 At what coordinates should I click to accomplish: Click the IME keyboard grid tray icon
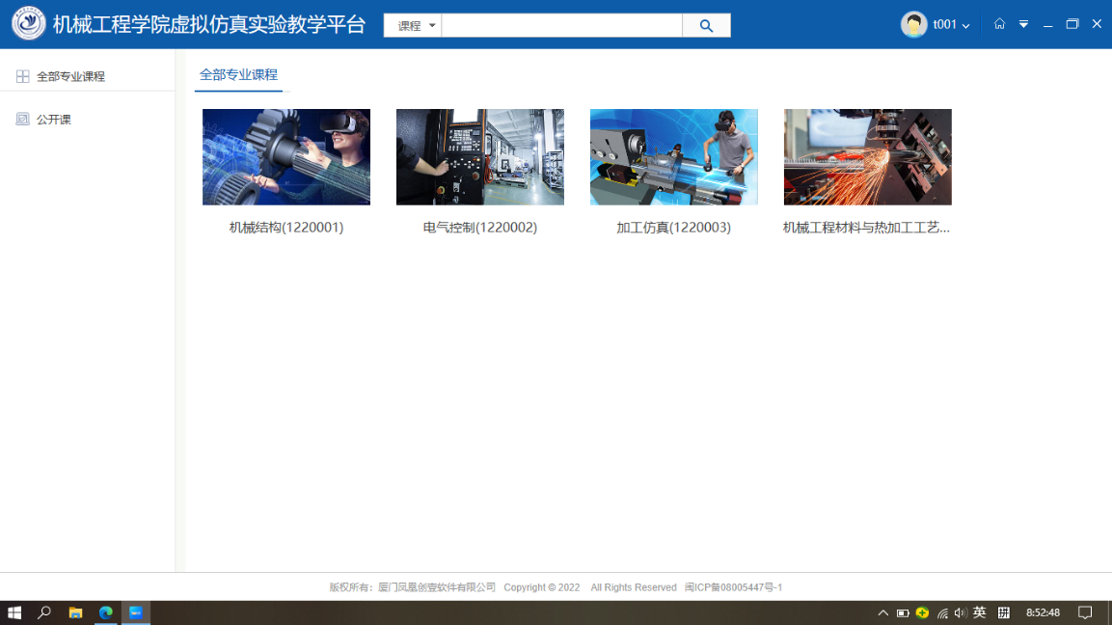click(1003, 612)
